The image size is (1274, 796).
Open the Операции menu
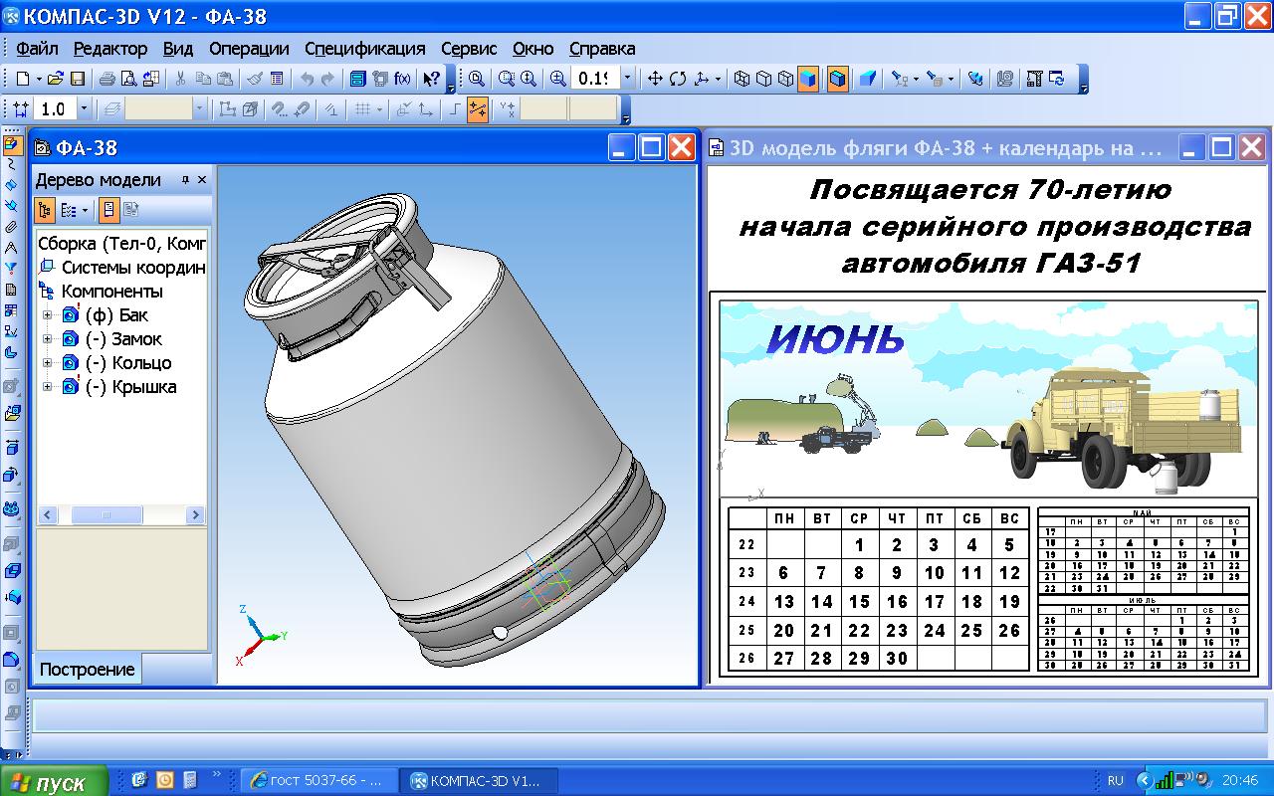pos(249,48)
